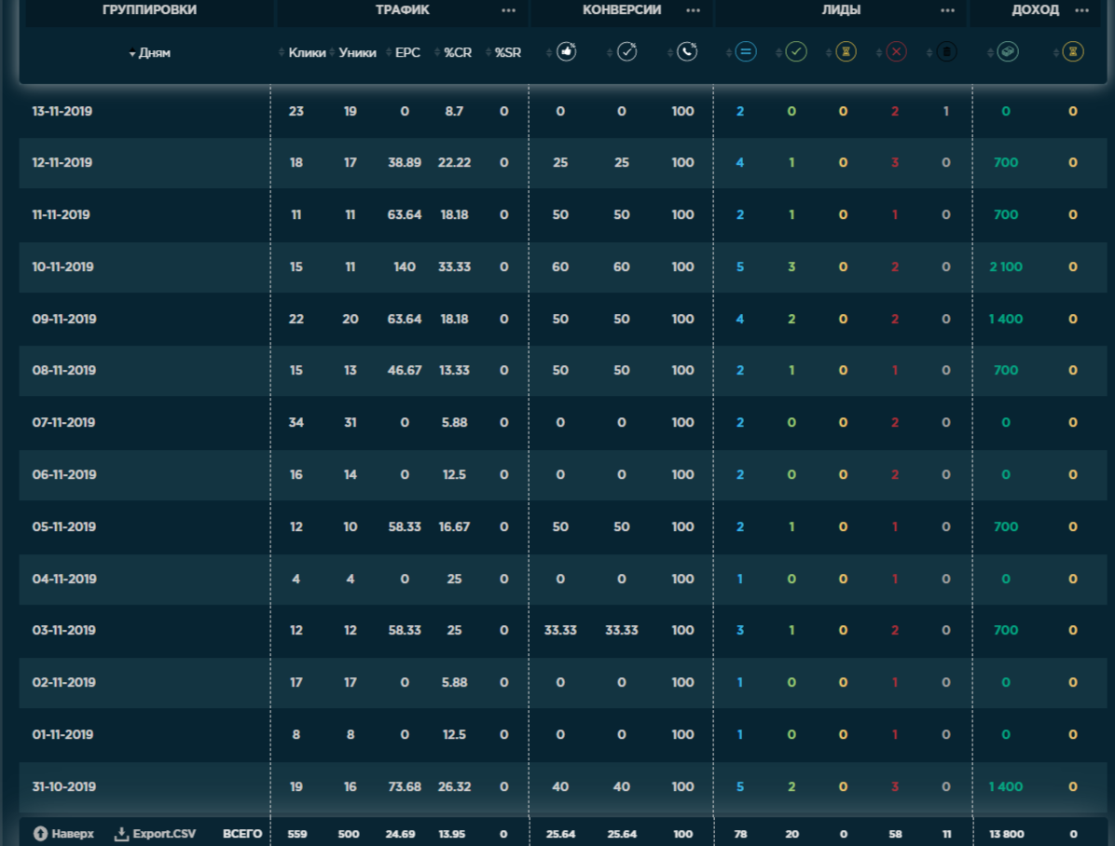1115x846 pixels.
Task: Select the 02-11-2019 row date
Action: (x=64, y=683)
